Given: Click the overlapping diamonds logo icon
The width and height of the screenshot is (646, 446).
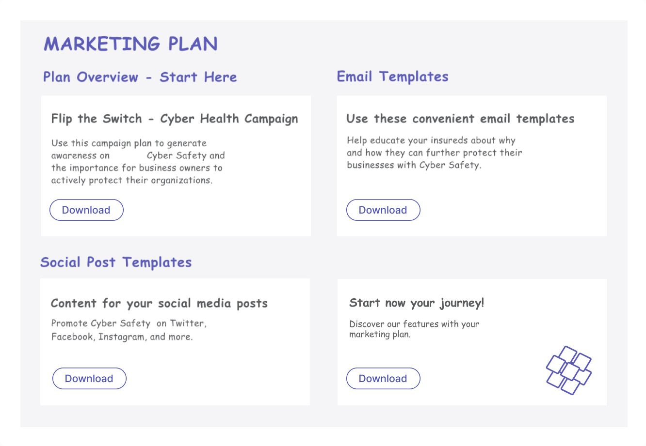Looking at the screenshot, I should click(x=568, y=370).
